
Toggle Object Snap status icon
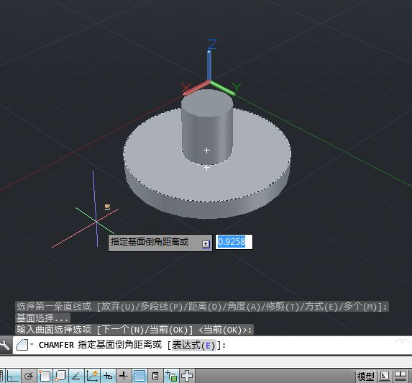click(45, 376)
